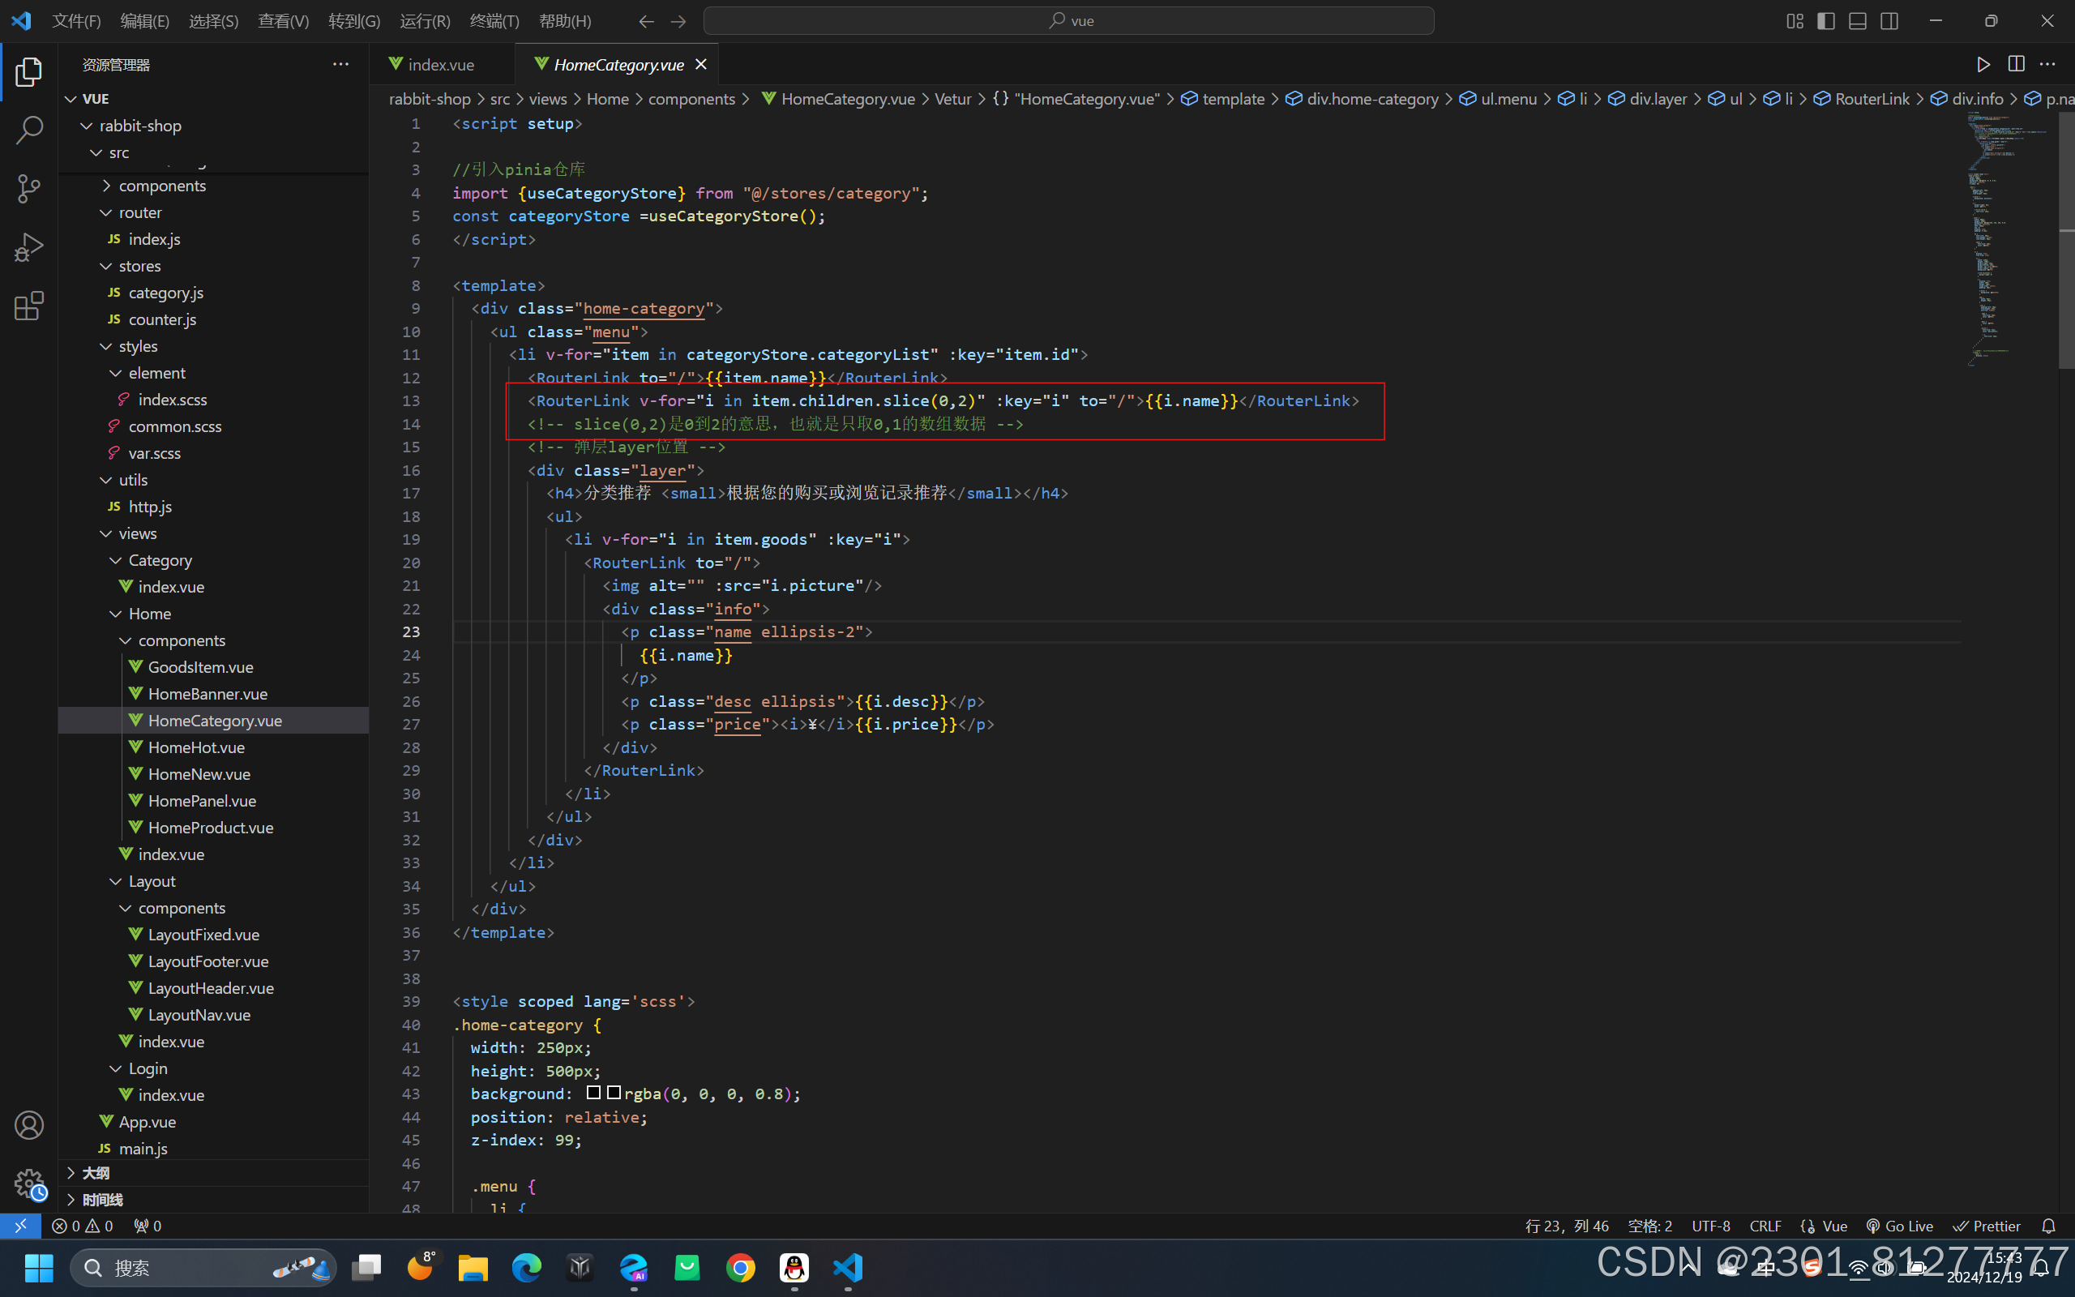2075x1297 pixels.
Task: Open editor more actions menu
Action: coord(2048,64)
